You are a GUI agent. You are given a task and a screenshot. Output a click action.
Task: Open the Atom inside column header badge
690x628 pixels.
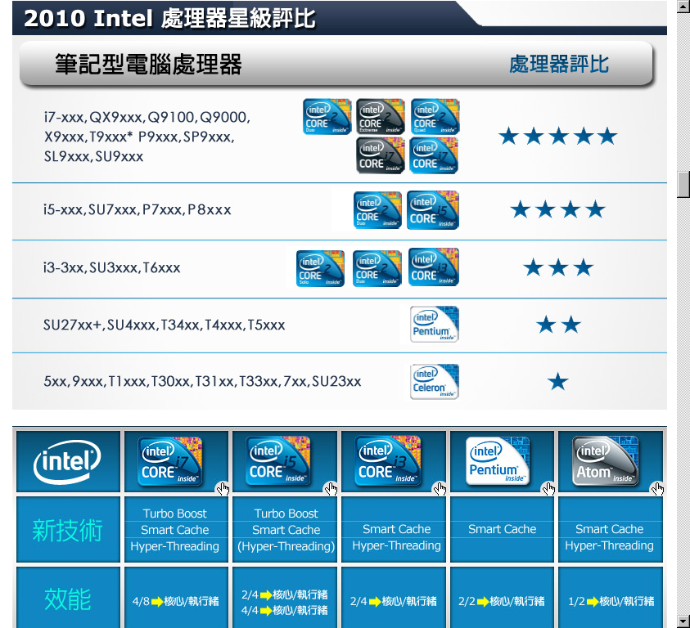[606, 461]
